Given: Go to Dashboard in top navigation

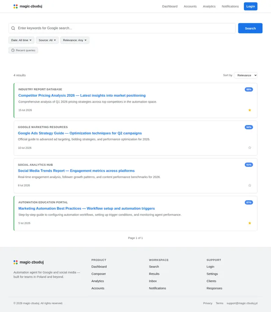Looking at the screenshot, I should (x=170, y=6).
